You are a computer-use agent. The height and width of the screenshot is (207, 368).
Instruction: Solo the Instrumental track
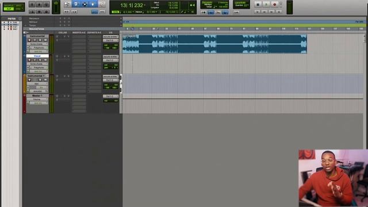(x=40, y=40)
